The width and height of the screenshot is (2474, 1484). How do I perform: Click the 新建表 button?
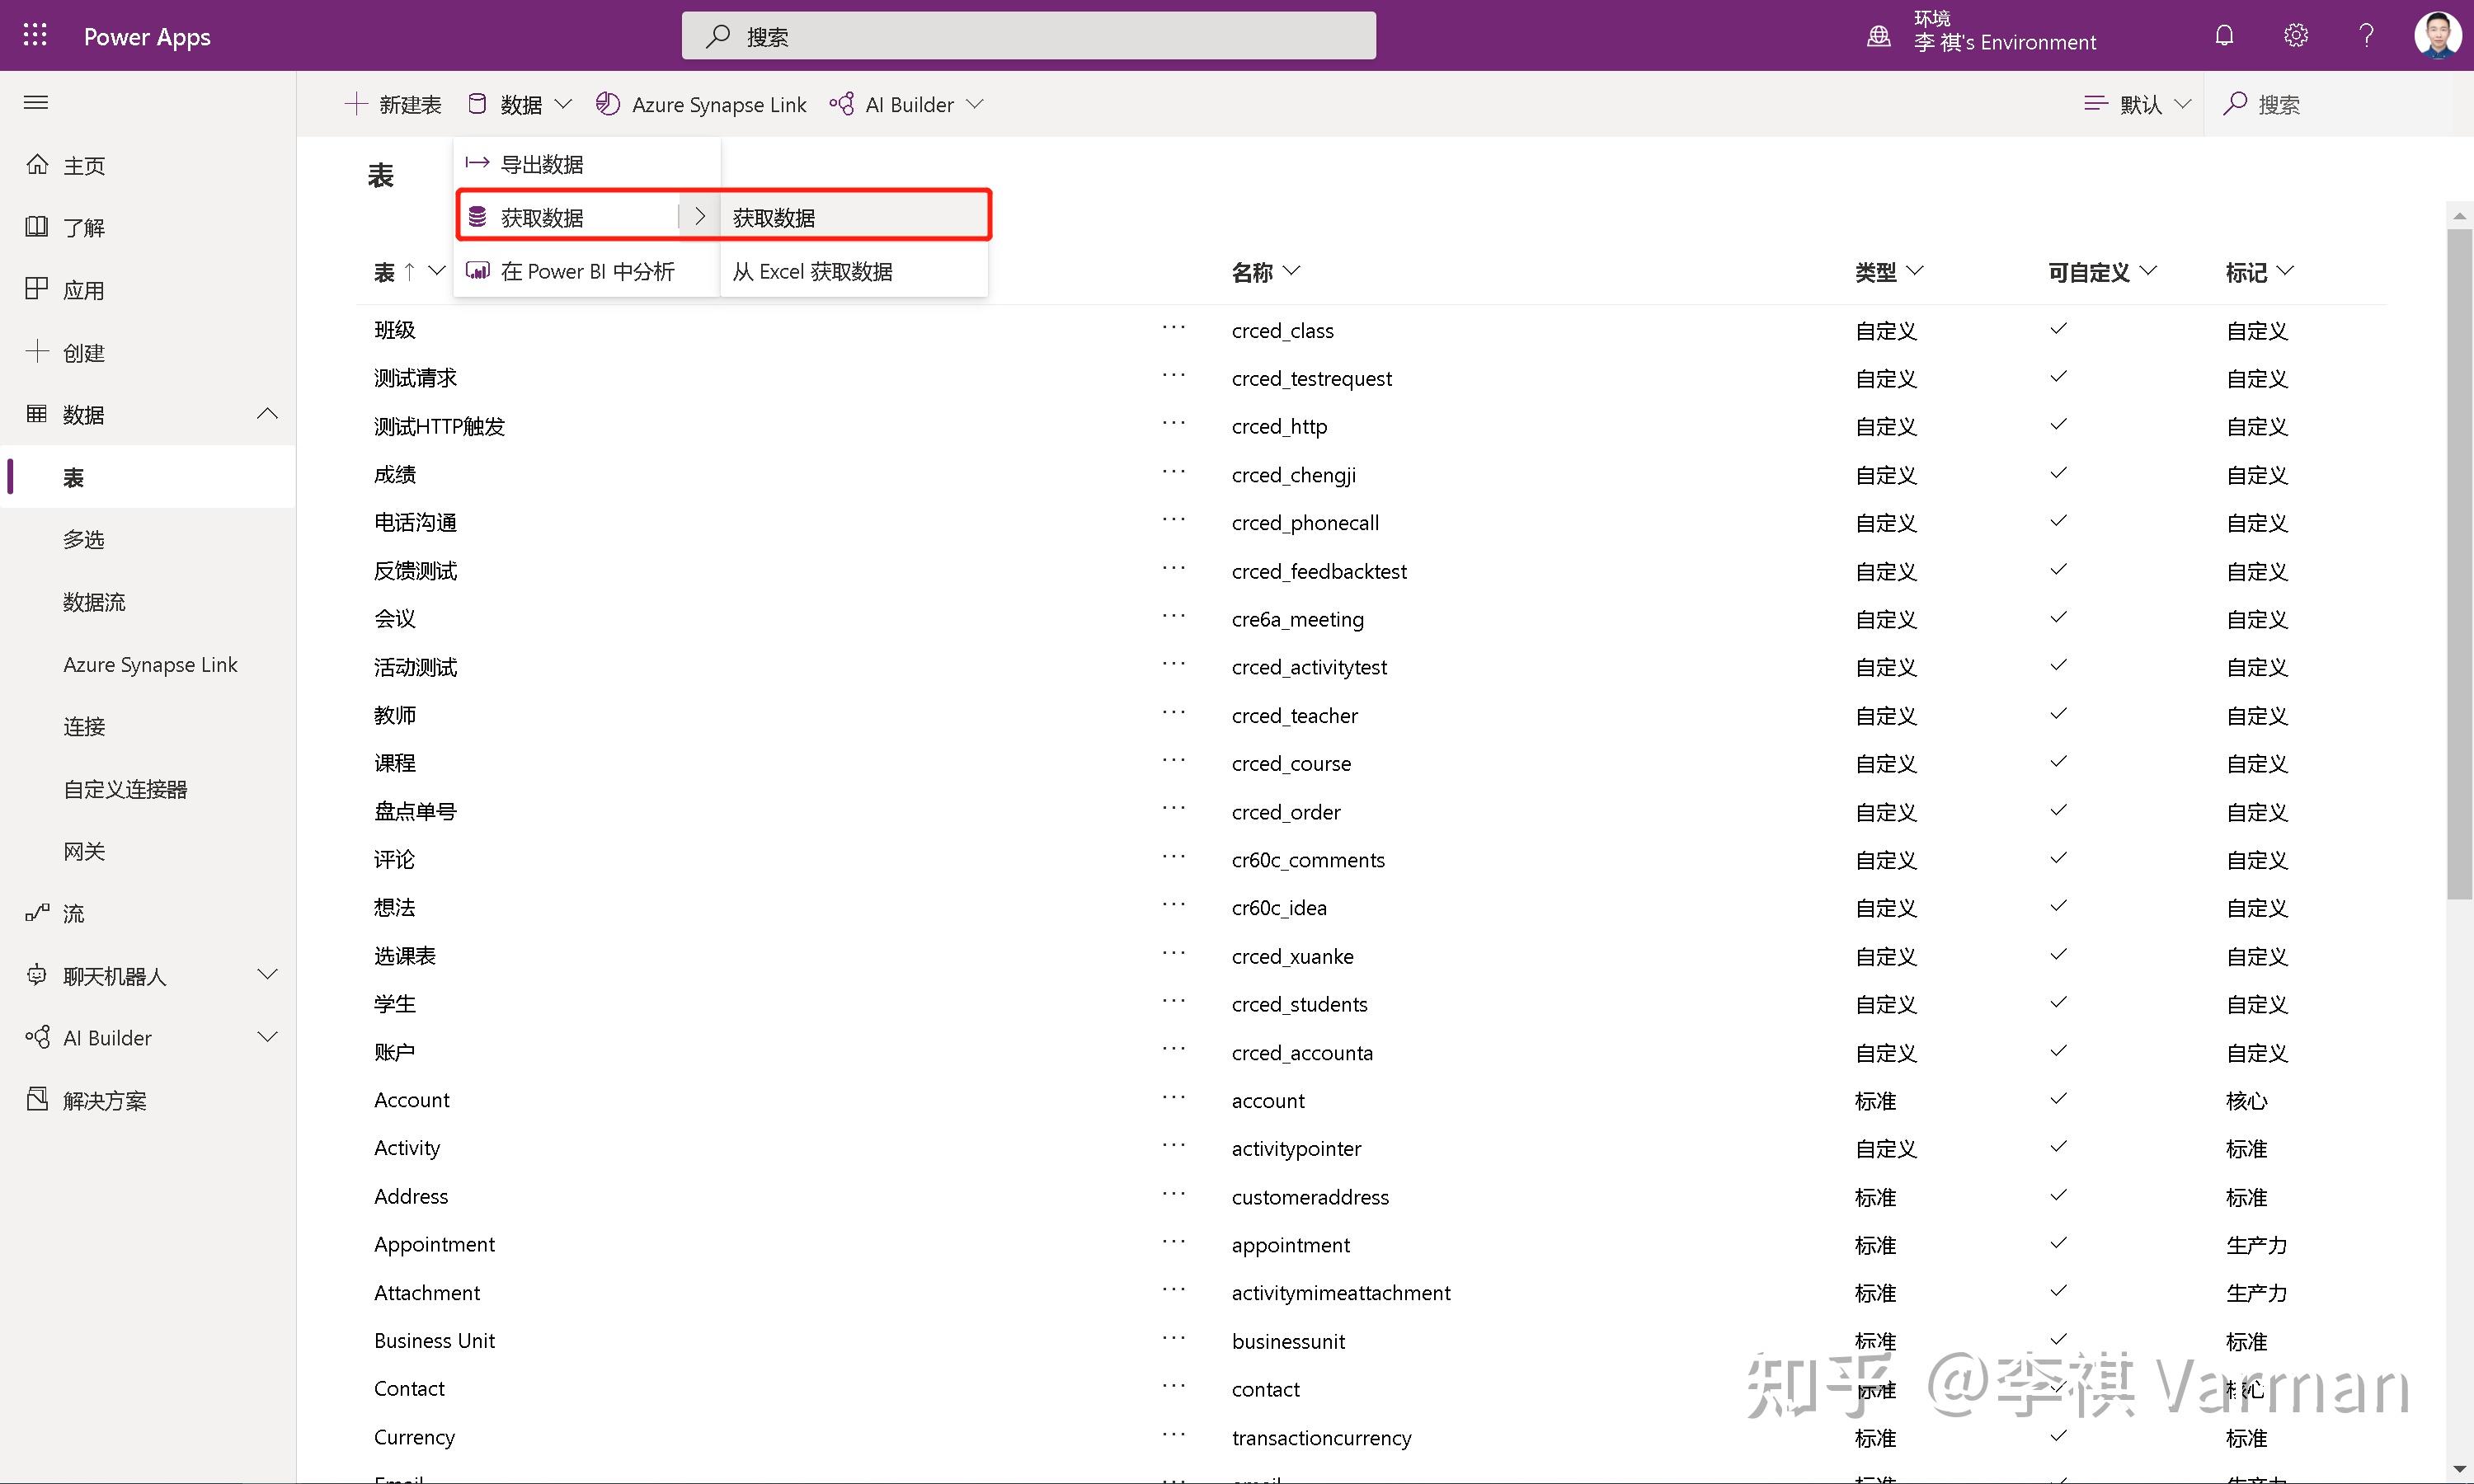pos(393,104)
